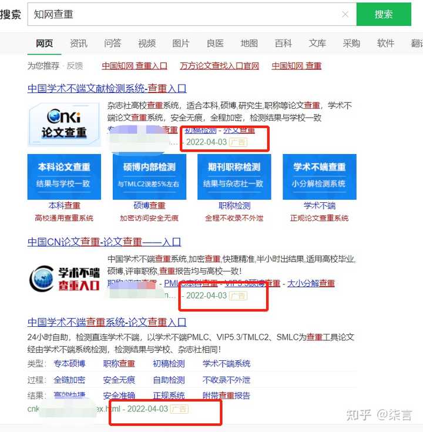Click the 本科论文查重 blue banner
The image size is (423, 432).
[x=64, y=176]
